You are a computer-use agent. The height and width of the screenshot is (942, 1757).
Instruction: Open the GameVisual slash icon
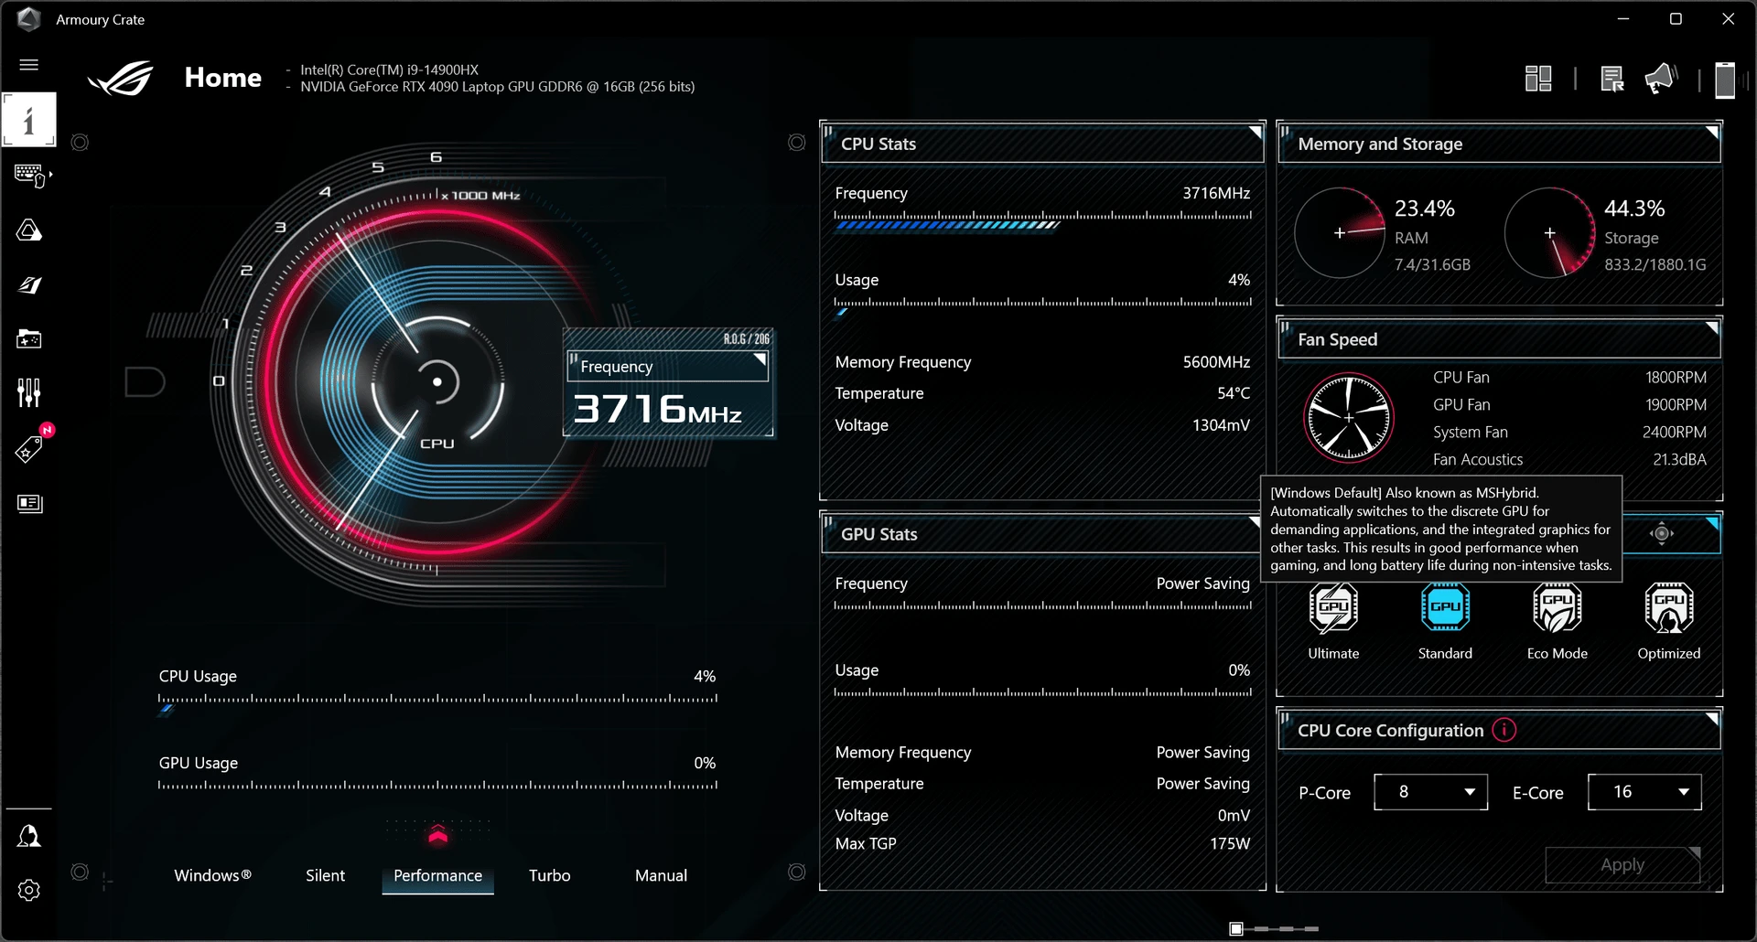point(29,284)
